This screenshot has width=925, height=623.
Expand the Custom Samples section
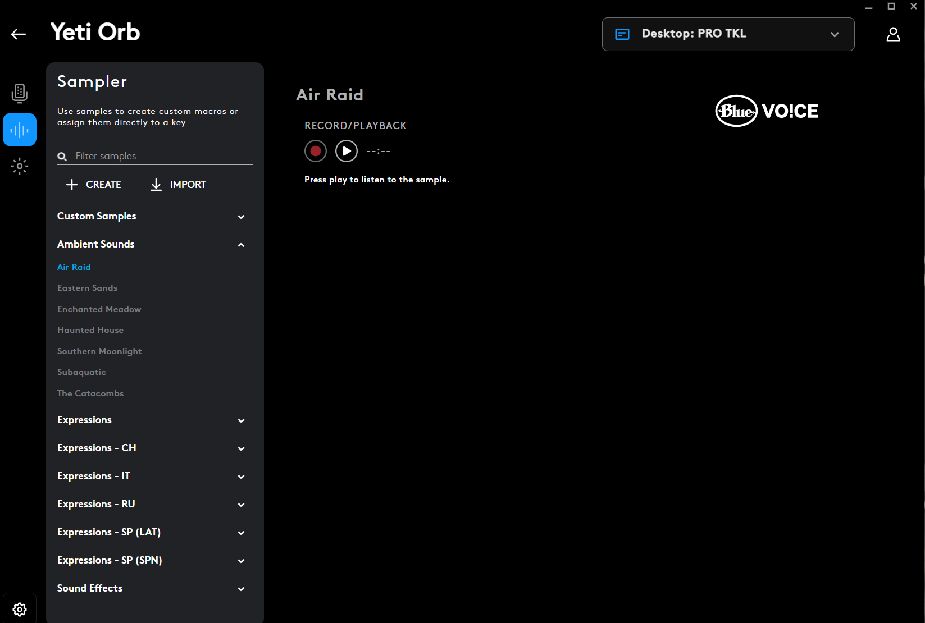[241, 217]
